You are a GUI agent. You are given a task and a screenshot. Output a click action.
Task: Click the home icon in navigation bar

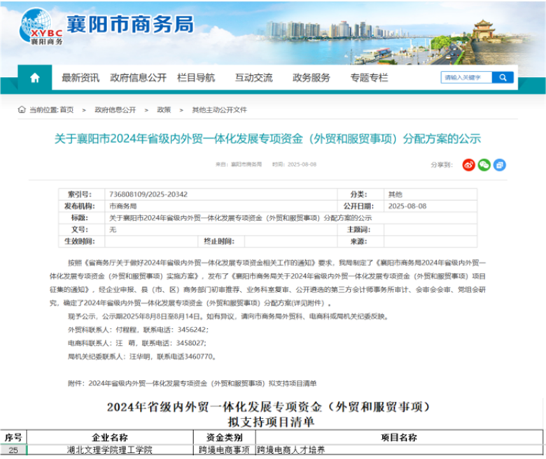[34, 78]
